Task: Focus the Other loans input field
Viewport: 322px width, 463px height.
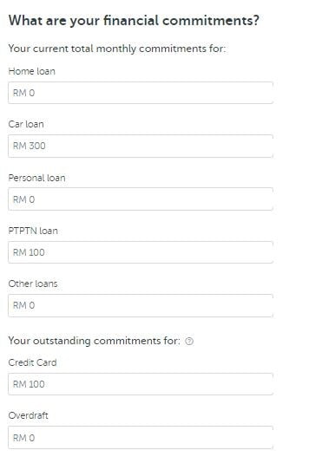Action: [141, 305]
